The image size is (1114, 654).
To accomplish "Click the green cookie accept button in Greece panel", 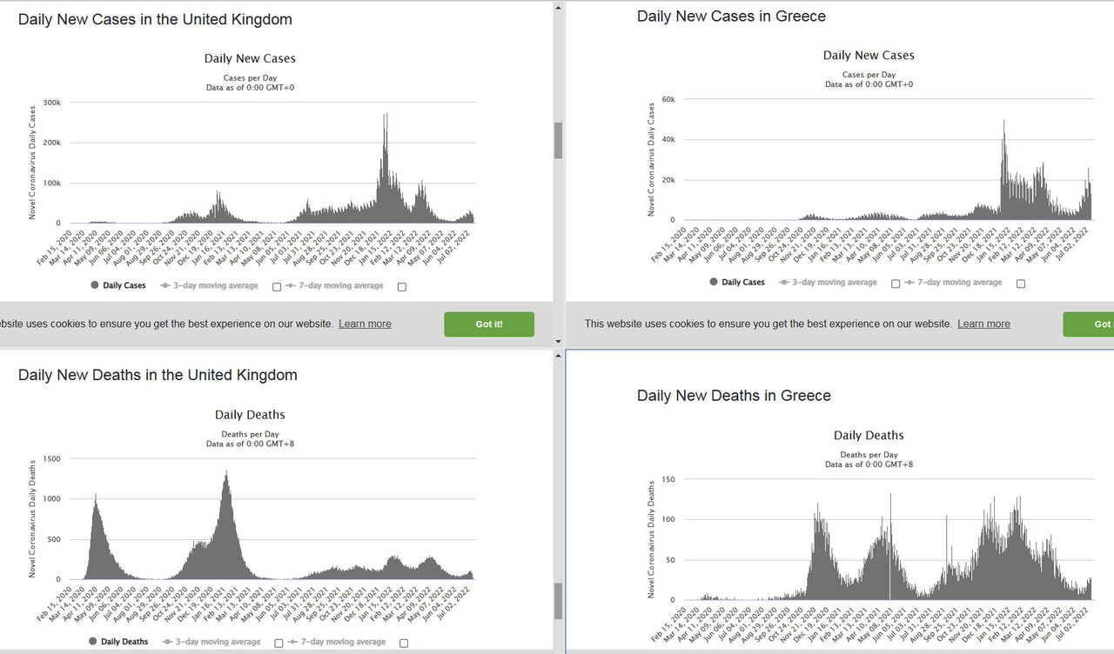I will pyautogui.click(x=1088, y=324).
